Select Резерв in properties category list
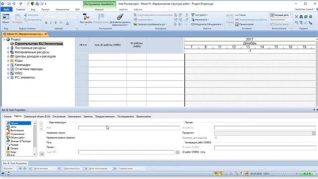318x179 pixels. (14, 145)
